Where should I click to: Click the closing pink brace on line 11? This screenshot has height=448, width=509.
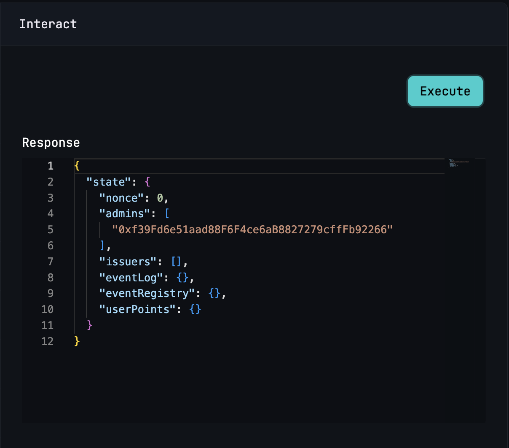point(90,325)
